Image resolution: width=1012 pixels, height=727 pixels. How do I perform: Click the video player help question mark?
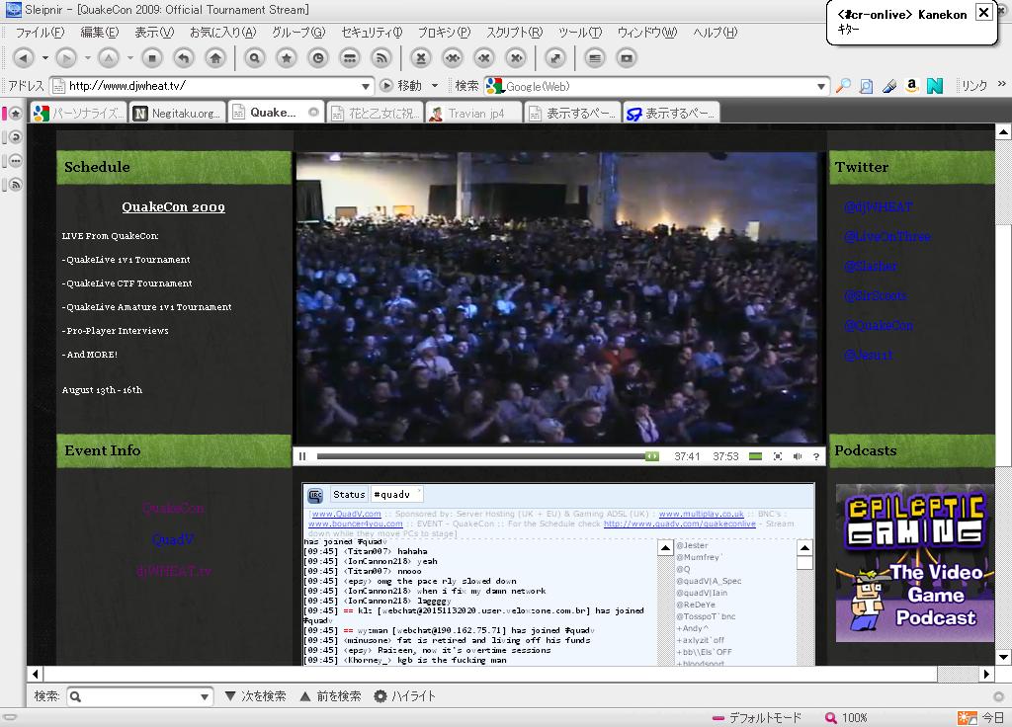click(815, 457)
